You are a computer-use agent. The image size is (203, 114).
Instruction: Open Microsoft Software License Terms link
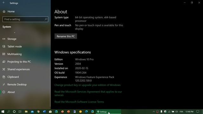tap(79, 102)
